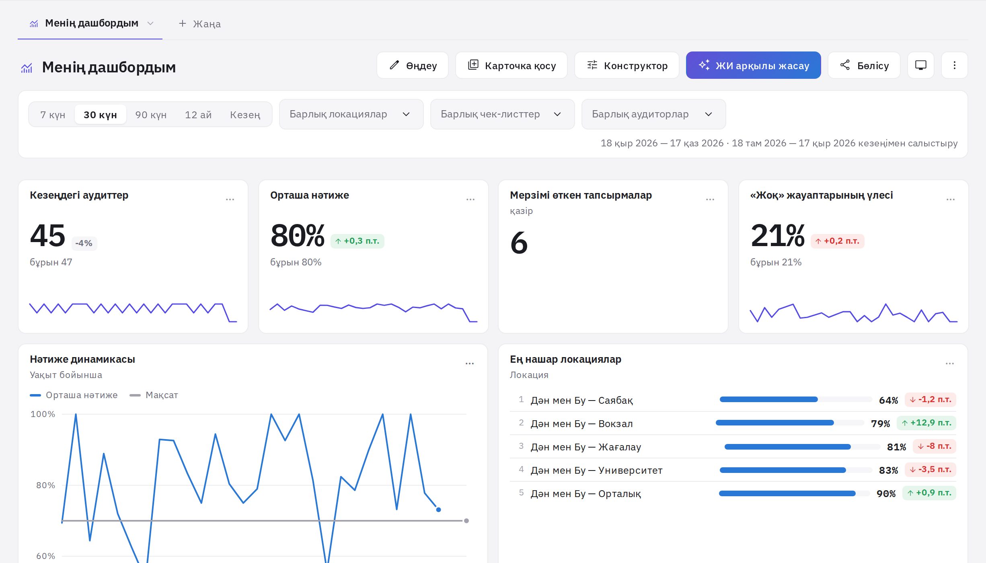Open presentation mode via monitor icon

pyautogui.click(x=921, y=65)
